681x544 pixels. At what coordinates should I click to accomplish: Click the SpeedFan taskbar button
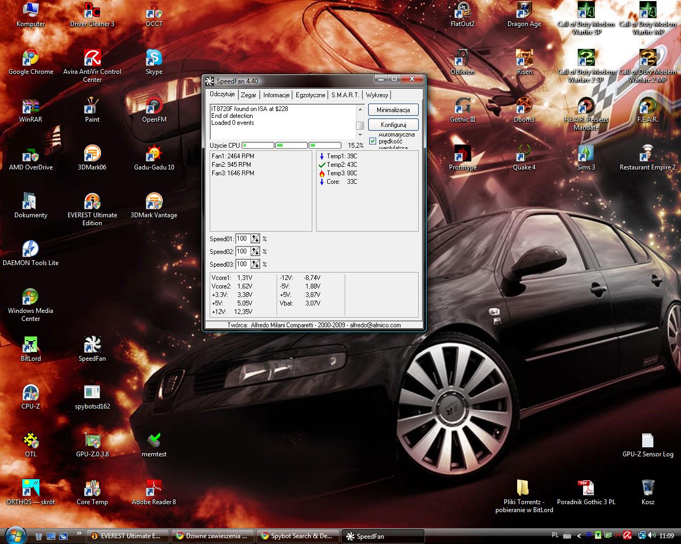click(383, 536)
